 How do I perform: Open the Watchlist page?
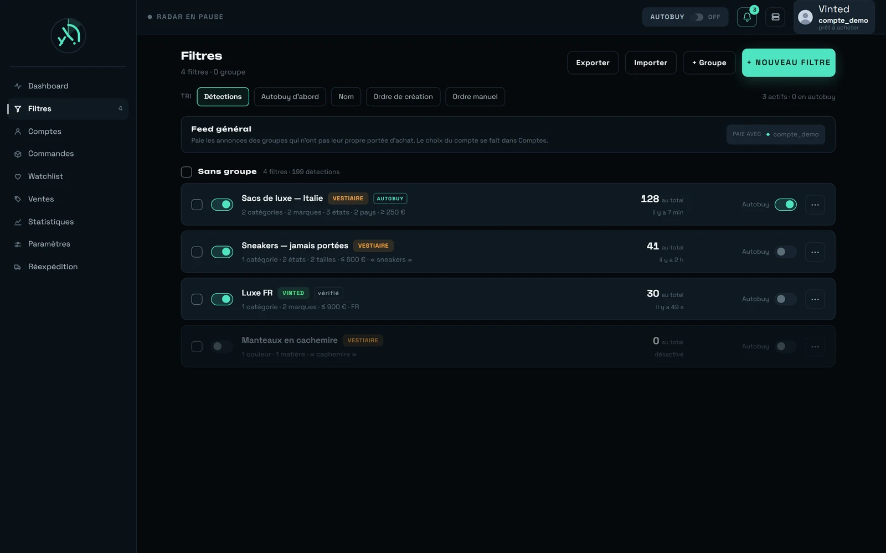[68, 176]
